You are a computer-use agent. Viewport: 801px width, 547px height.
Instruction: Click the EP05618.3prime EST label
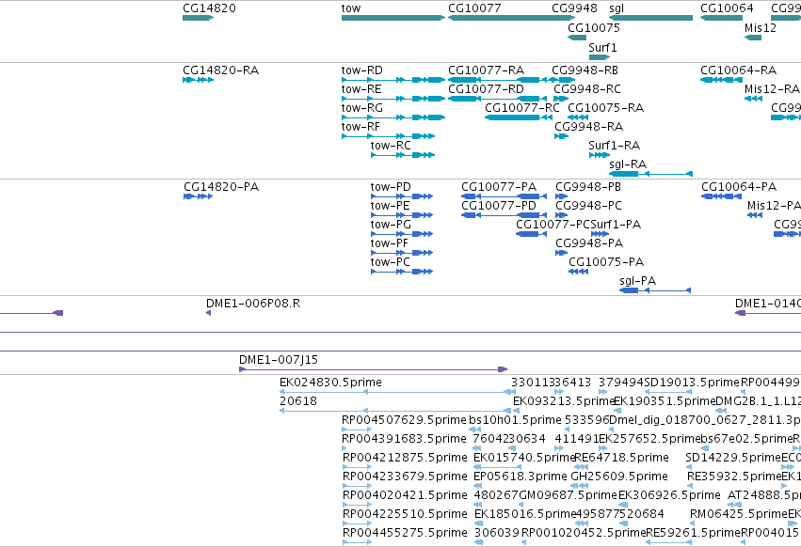(x=521, y=477)
